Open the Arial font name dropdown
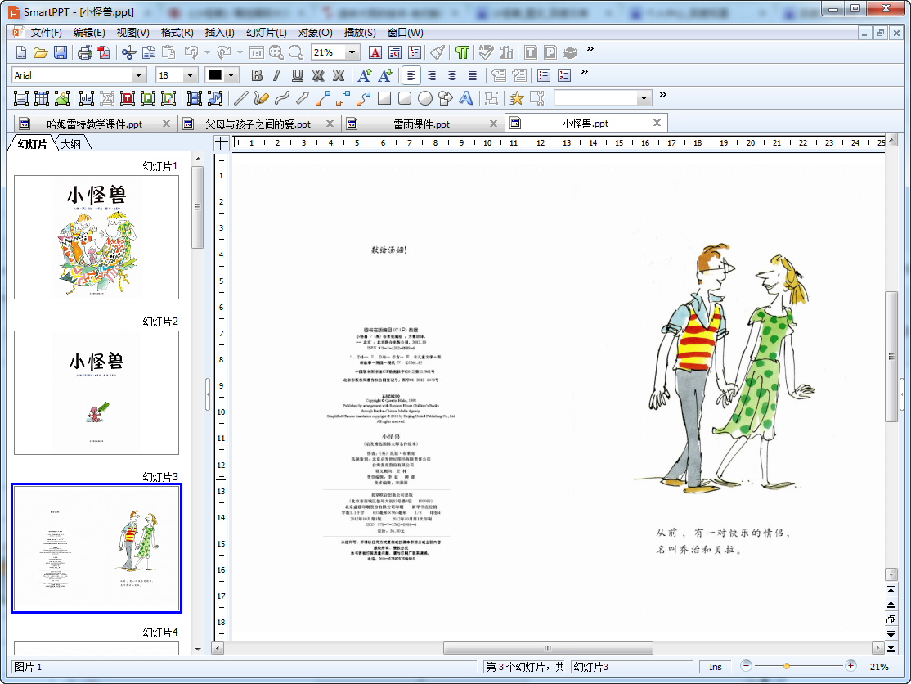The image size is (911, 684). click(138, 75)
